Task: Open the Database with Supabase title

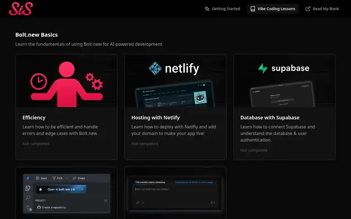Action: pos(270,118)
